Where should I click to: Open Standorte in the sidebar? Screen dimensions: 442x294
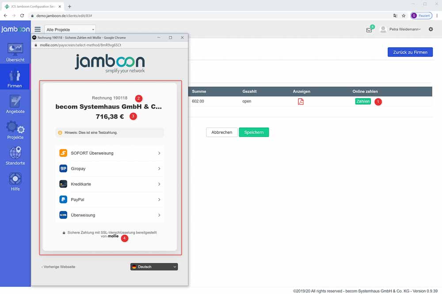pos(15,156)
